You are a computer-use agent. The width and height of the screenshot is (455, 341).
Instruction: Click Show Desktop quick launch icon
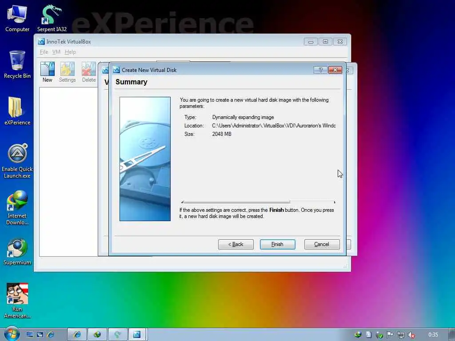click(30, 334)
